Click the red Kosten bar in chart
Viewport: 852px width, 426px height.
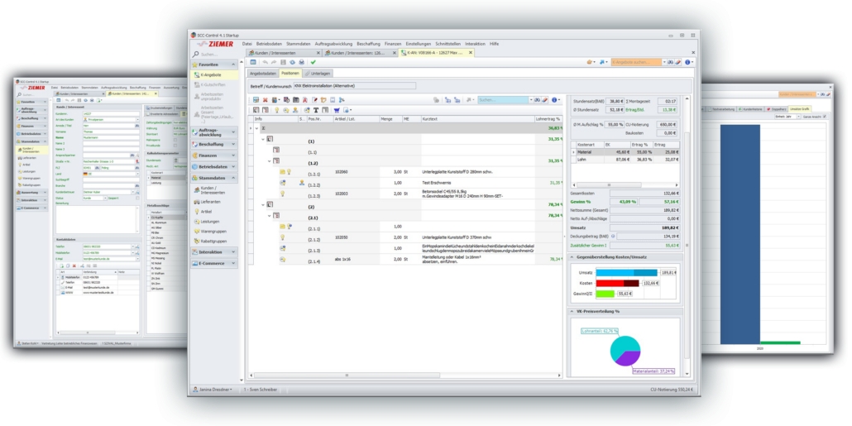[617, 283]
